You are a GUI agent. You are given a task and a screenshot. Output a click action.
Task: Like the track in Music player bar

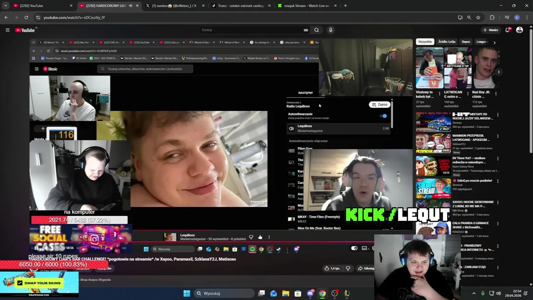(260, 237)
